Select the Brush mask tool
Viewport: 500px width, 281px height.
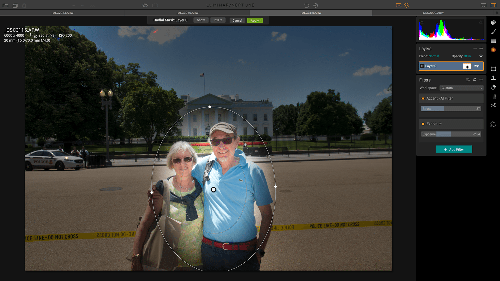point(493,32)
